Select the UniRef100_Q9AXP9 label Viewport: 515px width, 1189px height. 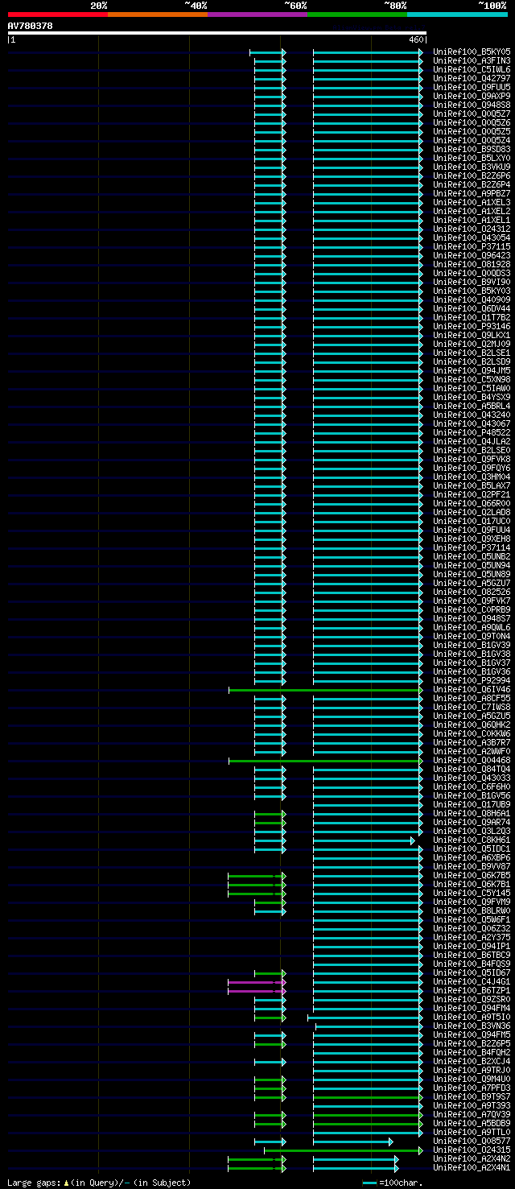click(x=472, y=96)
